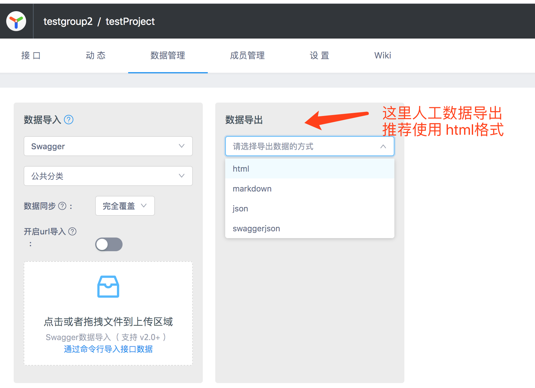Go to the 成员管理 tab
The height and width of the screenshot is (388, 535).
[248, 56]
